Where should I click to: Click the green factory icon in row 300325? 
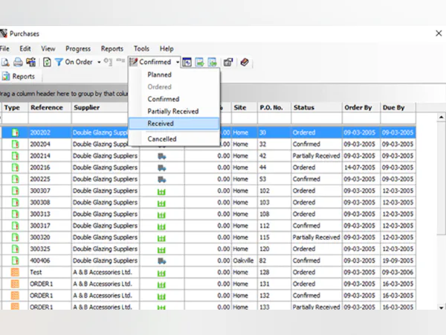161,249
